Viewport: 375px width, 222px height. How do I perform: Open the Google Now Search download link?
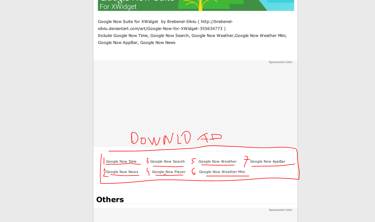[167, 162]
